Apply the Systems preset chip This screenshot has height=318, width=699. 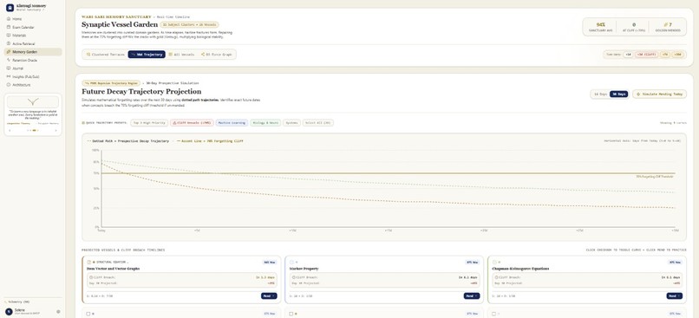291,122
